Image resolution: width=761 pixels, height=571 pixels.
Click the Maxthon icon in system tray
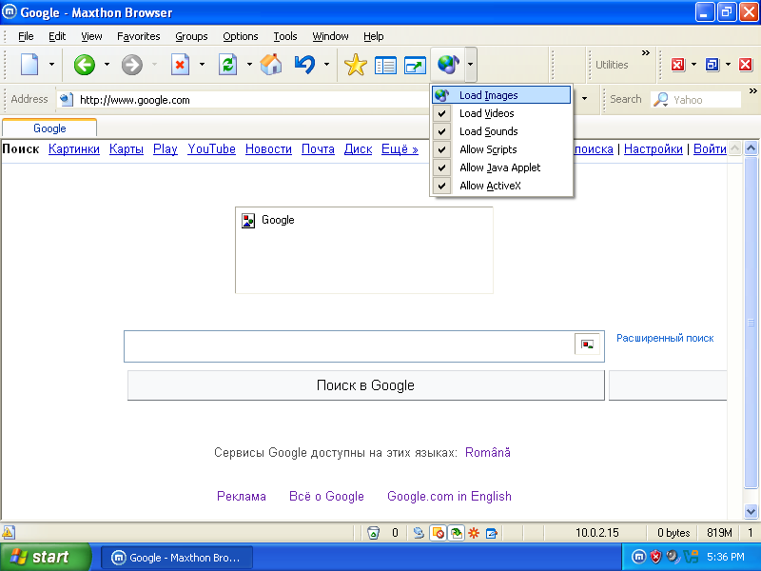(638, 557)
